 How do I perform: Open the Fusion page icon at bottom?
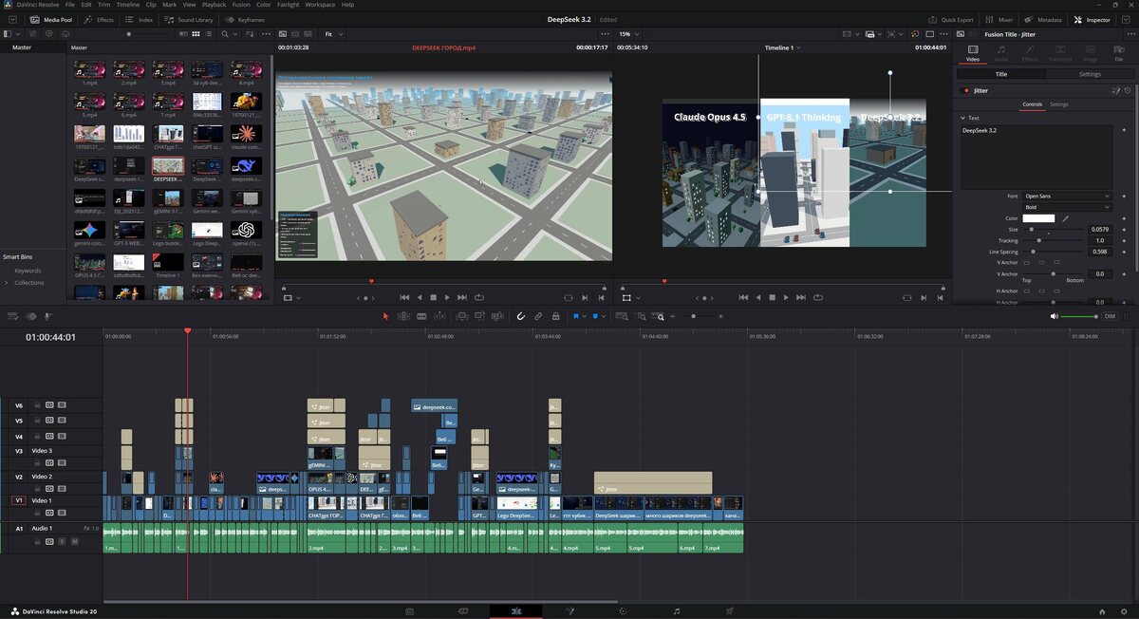(568, 611)
